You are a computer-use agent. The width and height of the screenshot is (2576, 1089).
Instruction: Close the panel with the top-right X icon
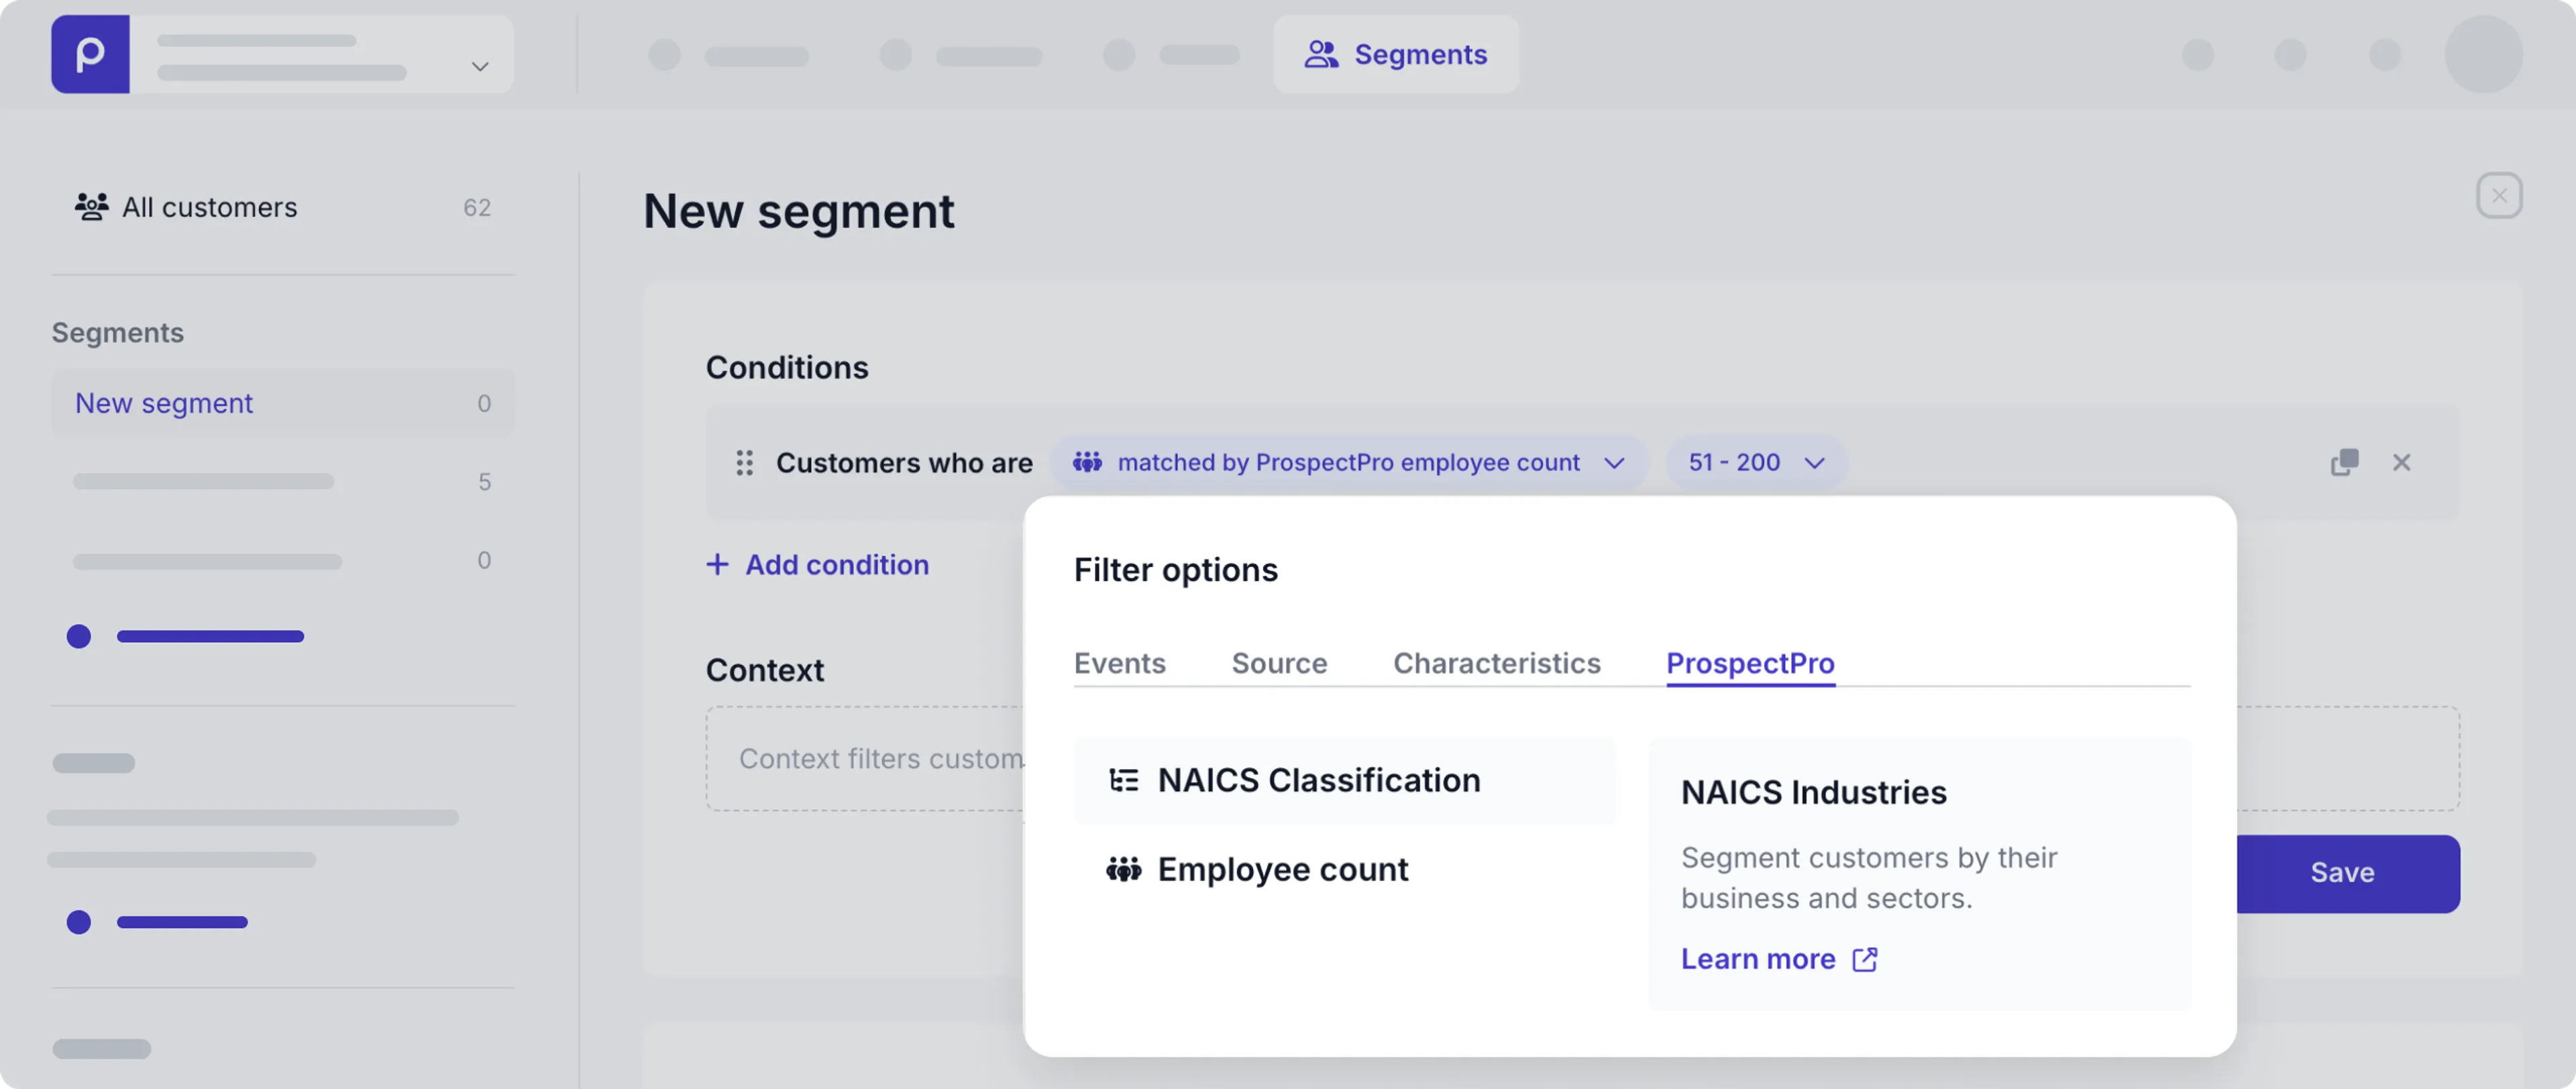pos(2499,195)
